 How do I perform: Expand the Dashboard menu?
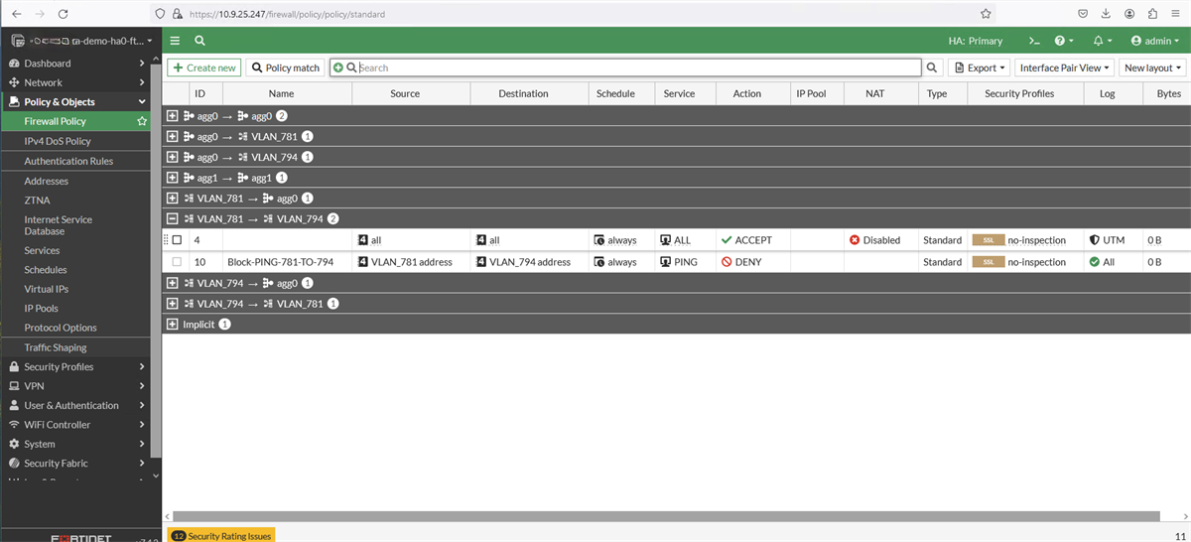pos(75,64)
